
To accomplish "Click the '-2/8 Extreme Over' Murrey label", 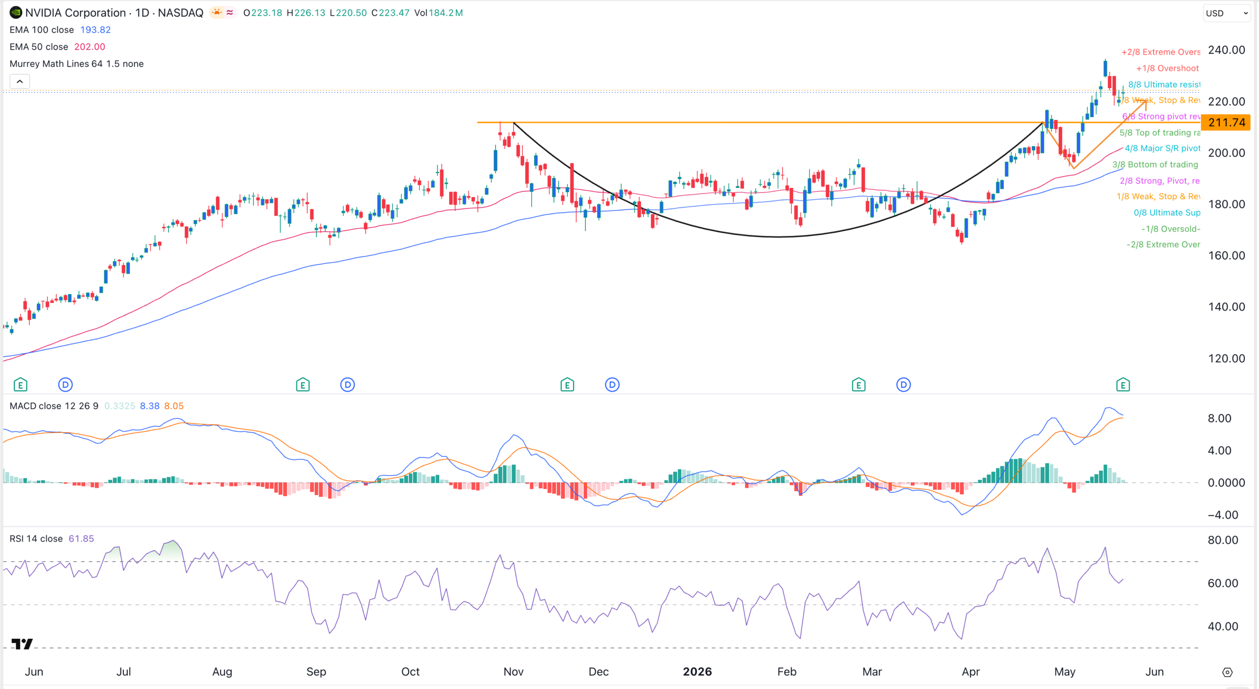I will (1163, 245).
